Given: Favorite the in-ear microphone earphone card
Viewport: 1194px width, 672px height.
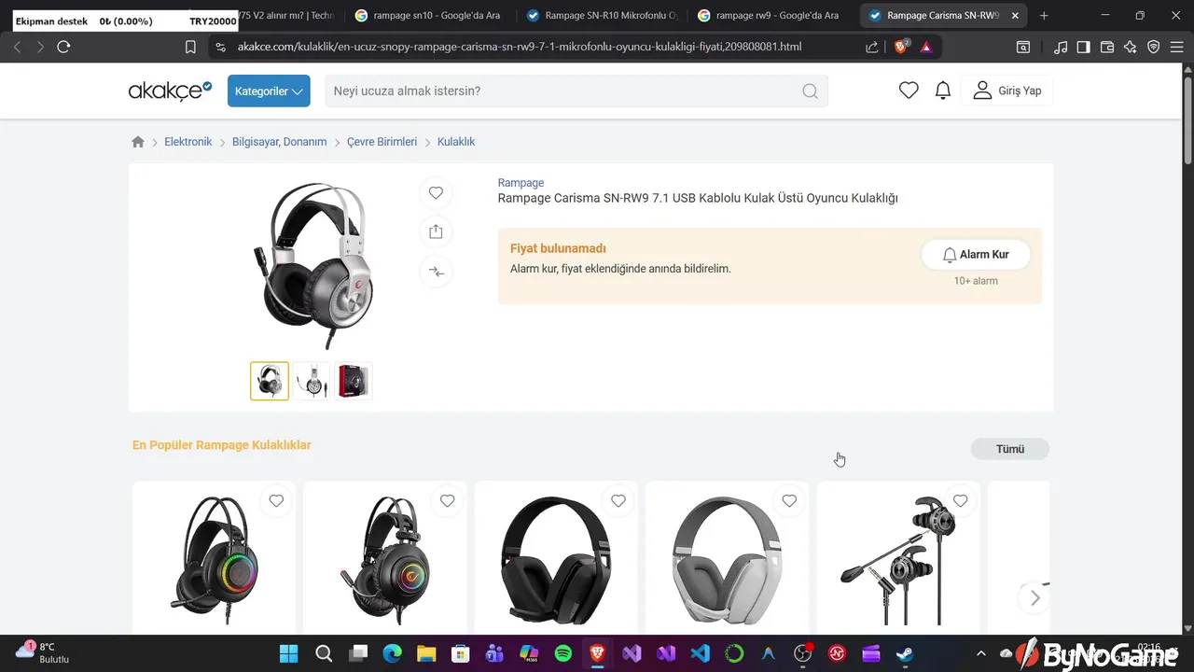Looking at the screenshot, I should click(960, 501).
